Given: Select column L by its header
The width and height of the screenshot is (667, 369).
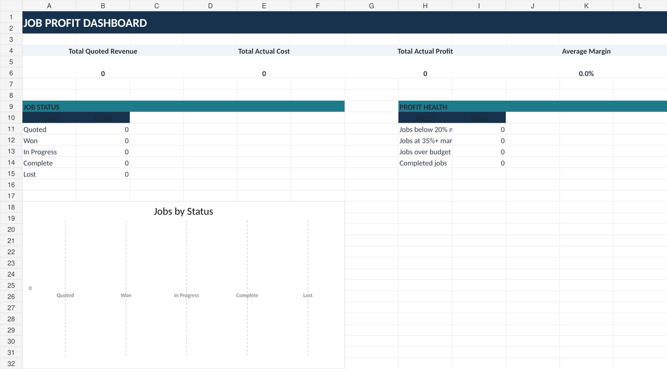Looking at the screenshot, I should [x=640, y=6].
